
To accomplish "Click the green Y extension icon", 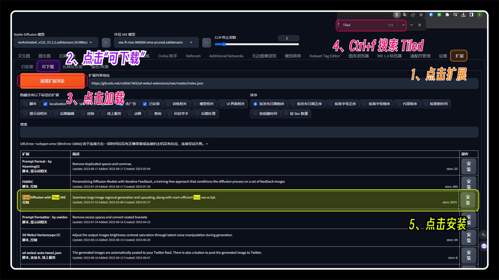I will tap(439, 15).
